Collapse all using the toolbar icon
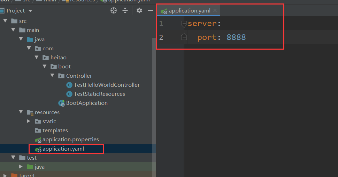Image resolution: width=338 pixels, height=177 pixels. pos(125,10)
